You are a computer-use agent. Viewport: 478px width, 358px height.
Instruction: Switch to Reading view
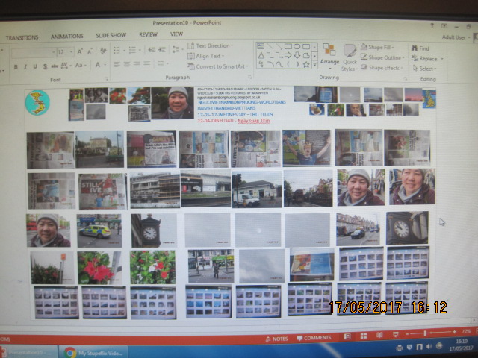(379, 335)
